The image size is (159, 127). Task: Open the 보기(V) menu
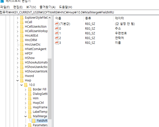31,7
